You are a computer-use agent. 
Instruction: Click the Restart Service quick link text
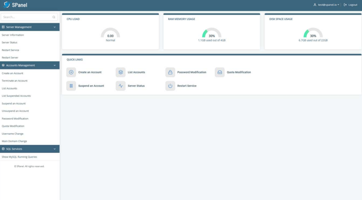pyautogui.click(x=187, y=86)
